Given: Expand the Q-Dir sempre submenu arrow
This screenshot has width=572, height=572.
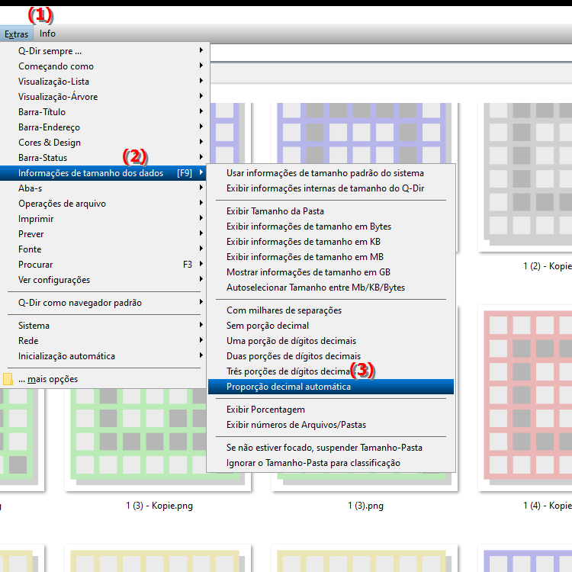Looking at the screenshot, I should [x=201, y=51].
